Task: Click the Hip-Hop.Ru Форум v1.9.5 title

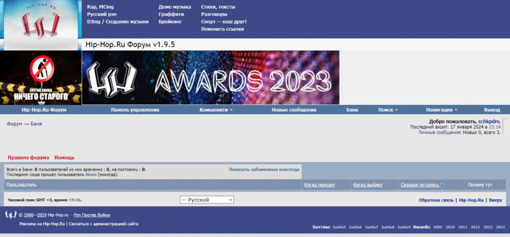Action: 130,44
